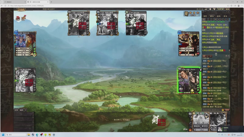244x137 pixels.
Task: Click the 乐不思蜀 card link in log
Action: 220,51
